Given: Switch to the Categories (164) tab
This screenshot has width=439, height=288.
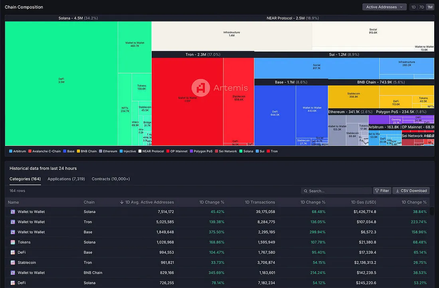Looking at the screenshot, I should [25, 179].
